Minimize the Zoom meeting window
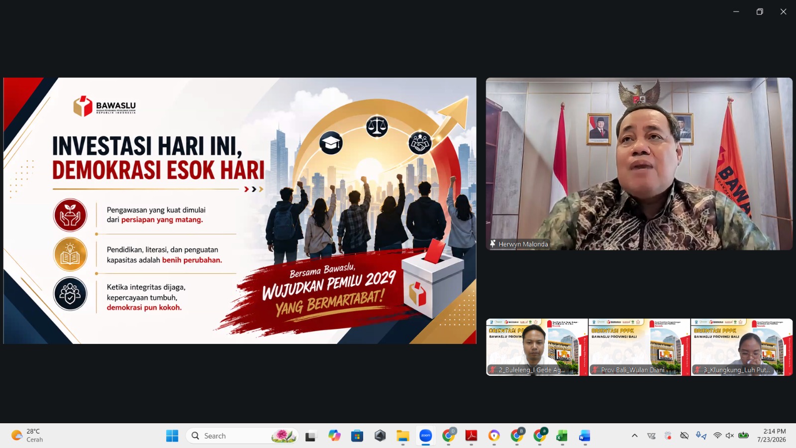This screenshot has height=448, width=796. [736, 11]
